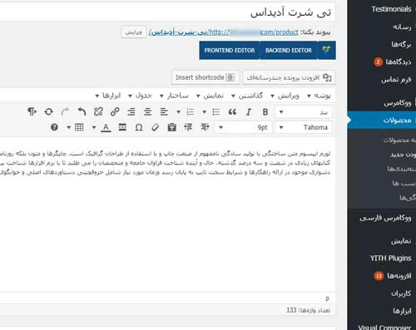Clear formatting with eraser icon
416x330 pixels.
[x=156, y=127]
